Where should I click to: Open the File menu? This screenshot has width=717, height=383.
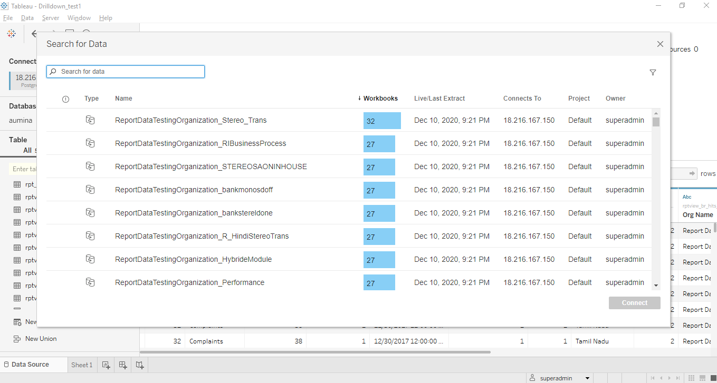[8, 18]
